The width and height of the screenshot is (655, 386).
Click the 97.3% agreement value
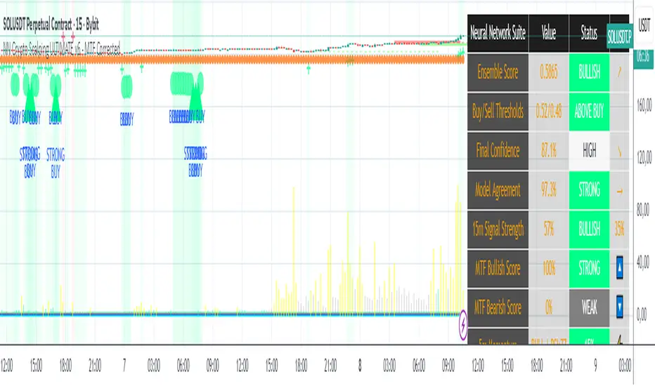[x=548, y=190]
